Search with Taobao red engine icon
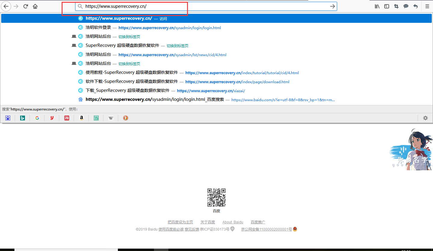This screenshot has height=251, width=433. [67, 118]
